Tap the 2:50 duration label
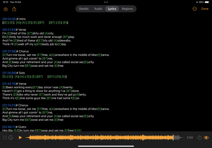 pos(190,138)
